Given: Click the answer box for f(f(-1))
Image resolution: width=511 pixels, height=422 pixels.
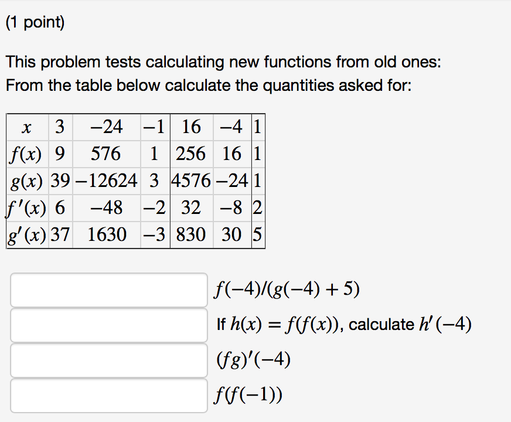Looking at the screenshot, I should (x=108, y=395).
